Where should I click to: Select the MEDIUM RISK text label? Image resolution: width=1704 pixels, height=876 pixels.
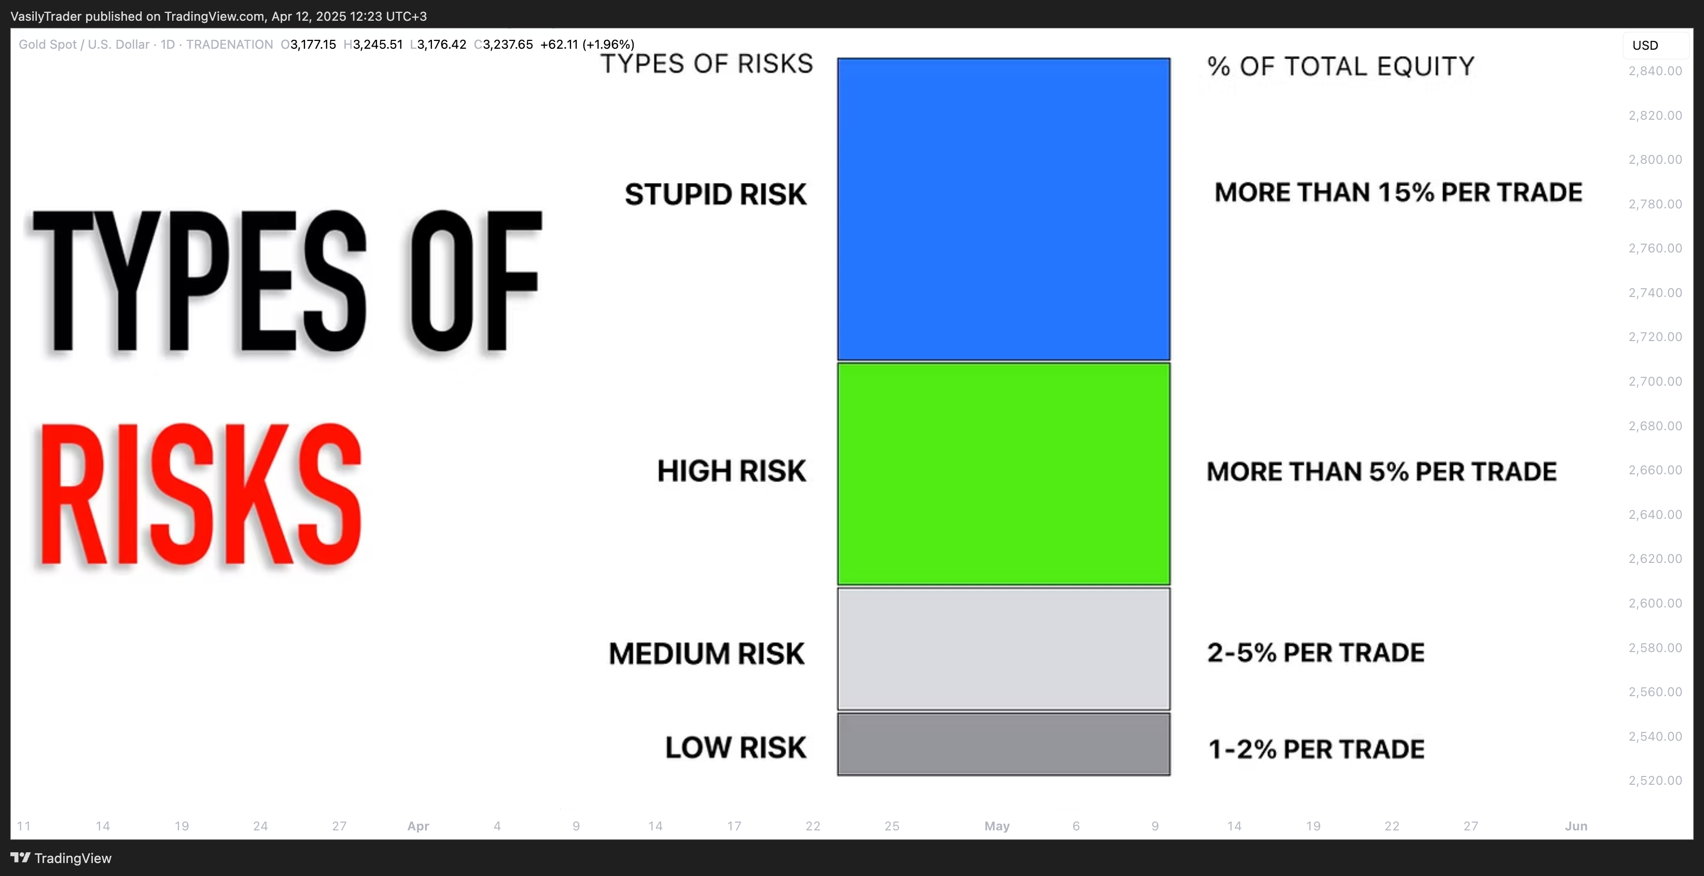pyautogui.click(x=706, y=654)
